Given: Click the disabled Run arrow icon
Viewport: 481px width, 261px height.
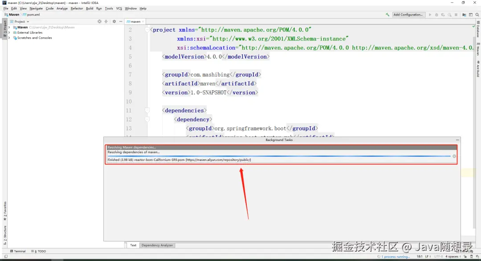Looking at the screenshot, I should coord(430,15).
